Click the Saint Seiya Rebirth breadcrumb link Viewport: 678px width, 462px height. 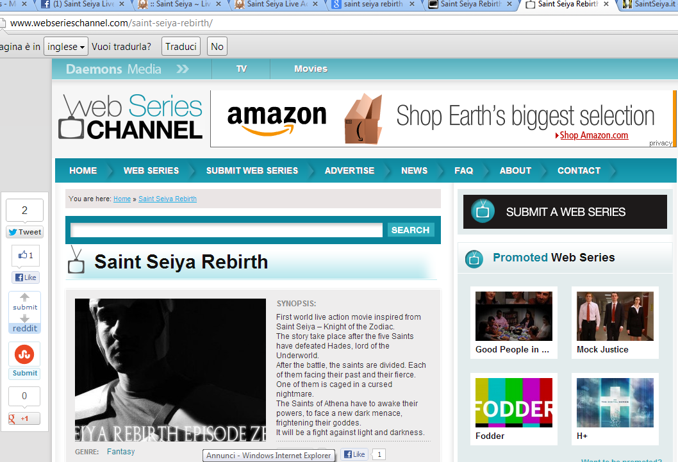(x=167, y=199)
